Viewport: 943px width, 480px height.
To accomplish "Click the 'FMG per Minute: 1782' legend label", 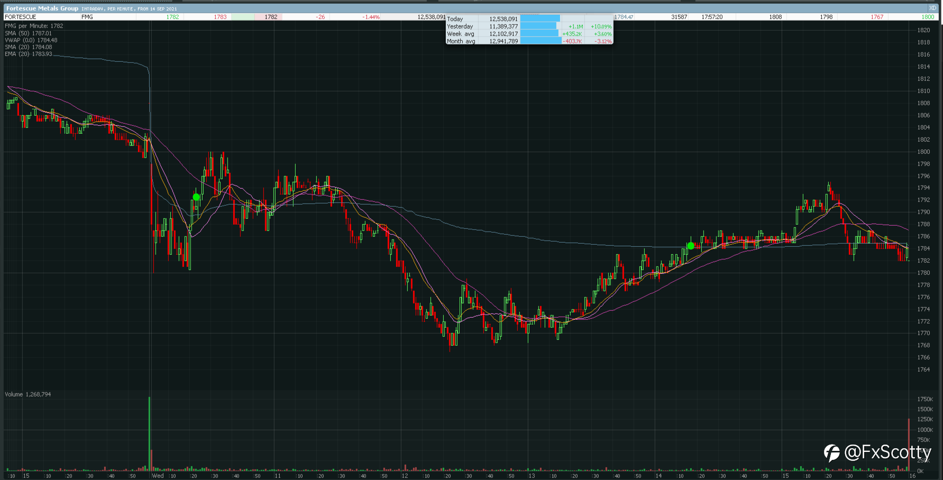I will [x=34, y=26].
